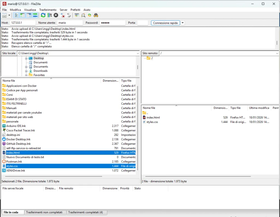Viewport: 280px width, 217px height.
Task: Toggle the local directory tree view
Action: click(x=22, y=15)
